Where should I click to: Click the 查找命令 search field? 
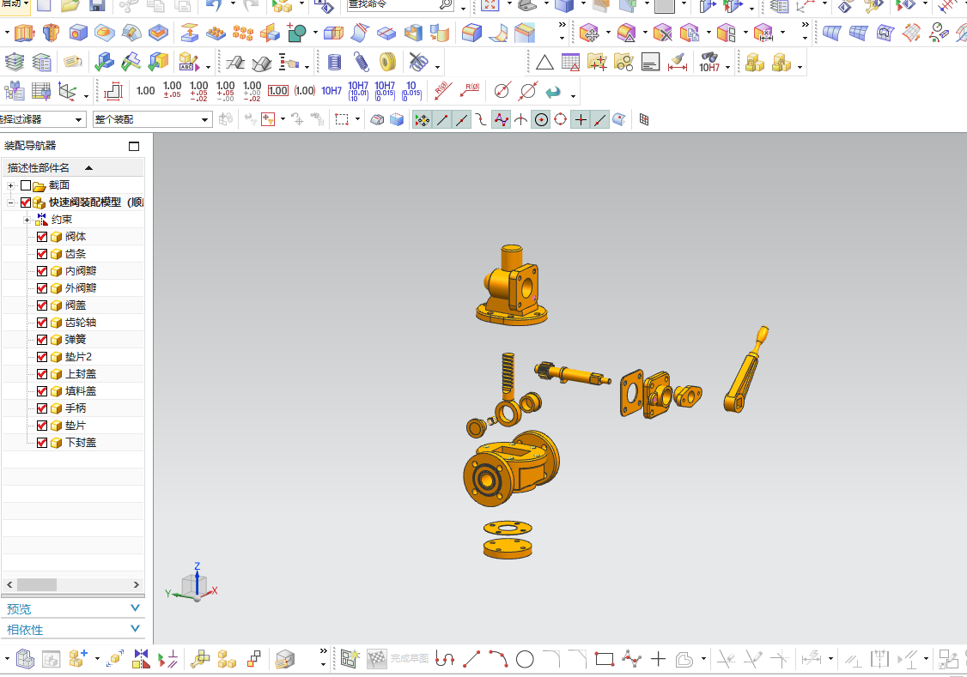[x=391, y=5]
